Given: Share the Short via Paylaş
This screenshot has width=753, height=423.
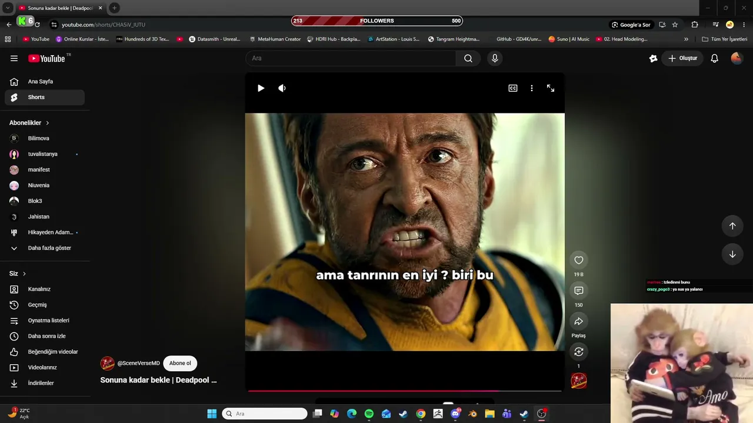Looking at the screenshot, I should pos(579,321).
